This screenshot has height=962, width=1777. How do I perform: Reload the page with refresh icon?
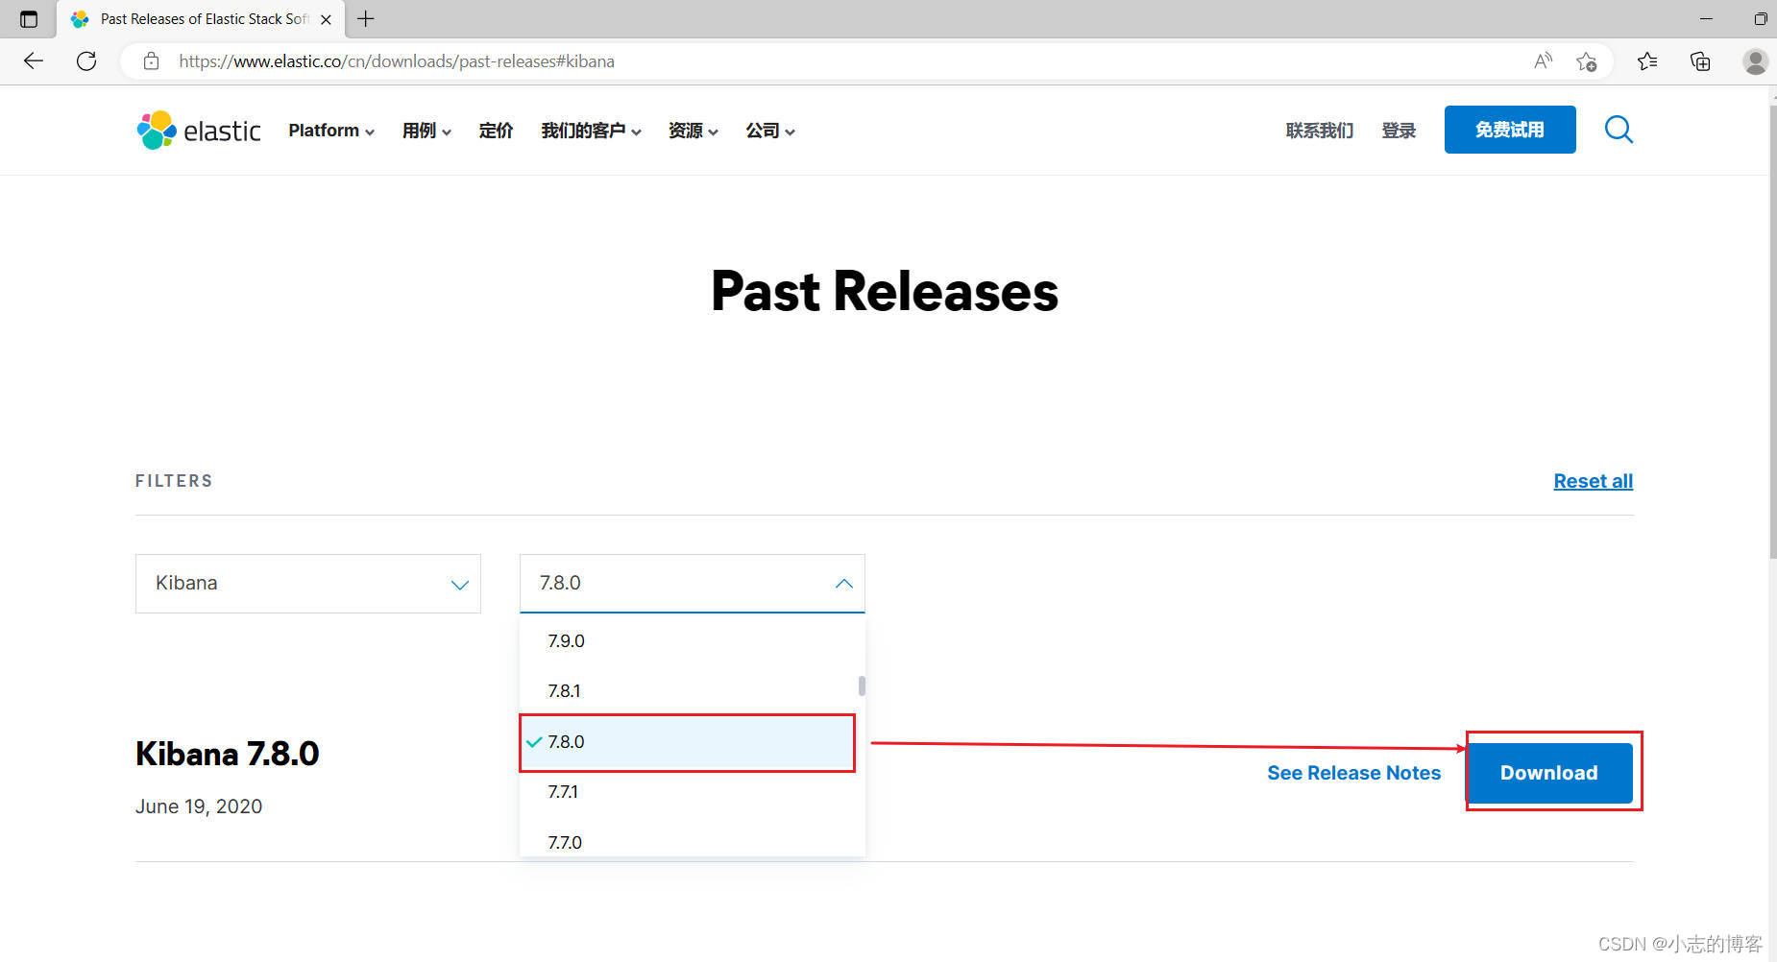(x=86, y=61)
